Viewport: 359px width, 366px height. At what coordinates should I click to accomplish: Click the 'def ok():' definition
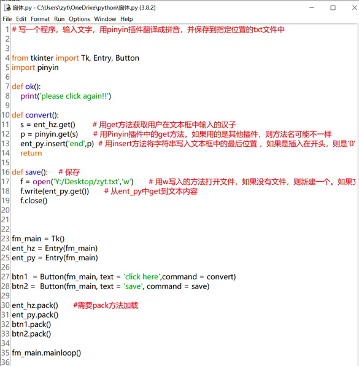point(26,87)
